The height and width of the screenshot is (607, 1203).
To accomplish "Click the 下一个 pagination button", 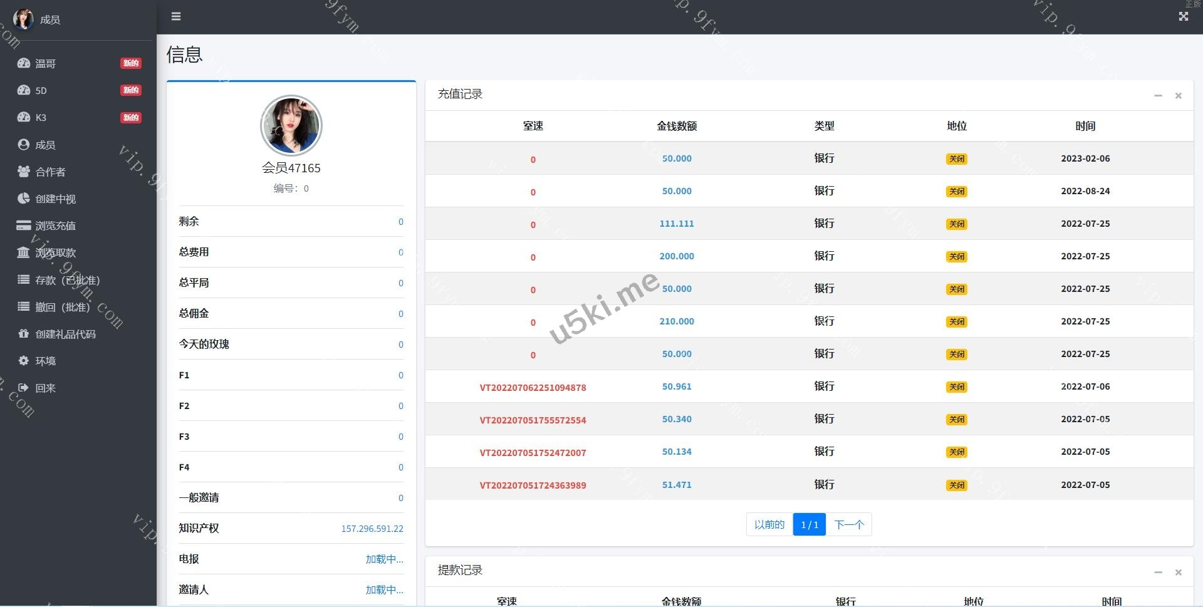I will pos(849,524).
